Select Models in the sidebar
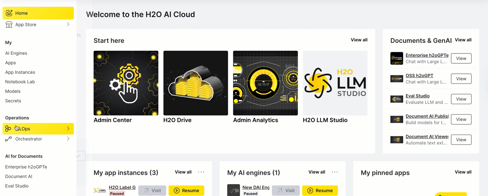This screenshot has height=196, width=488. (x=13, y=91)
